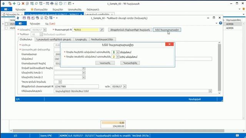Click the chat bubble icon in bottom status bar

tap(238, 135)
